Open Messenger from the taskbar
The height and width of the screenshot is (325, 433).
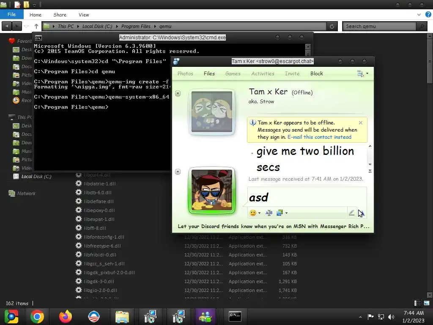(x=205, y=317)
